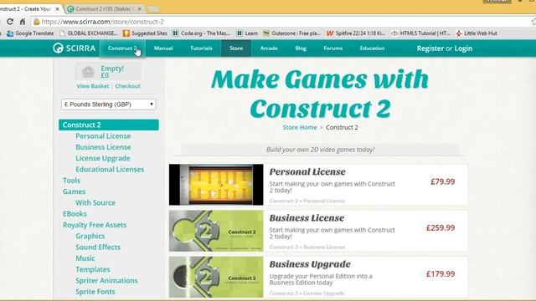Image resolution: width=536 pixels, height=301 pixels.
Task: Click View Basket link
Action: tap(93, 86)
